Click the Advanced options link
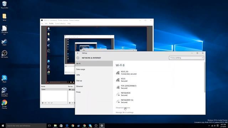Viewport: 228px width, 128px height. tap(123, 108)
